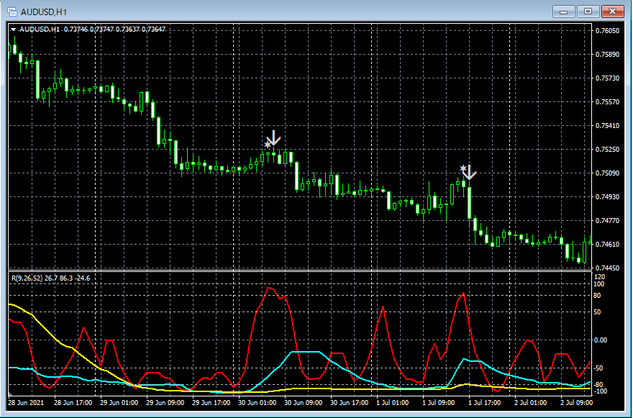
Task: Click indicator scale value 120
Action: point(599,277)
